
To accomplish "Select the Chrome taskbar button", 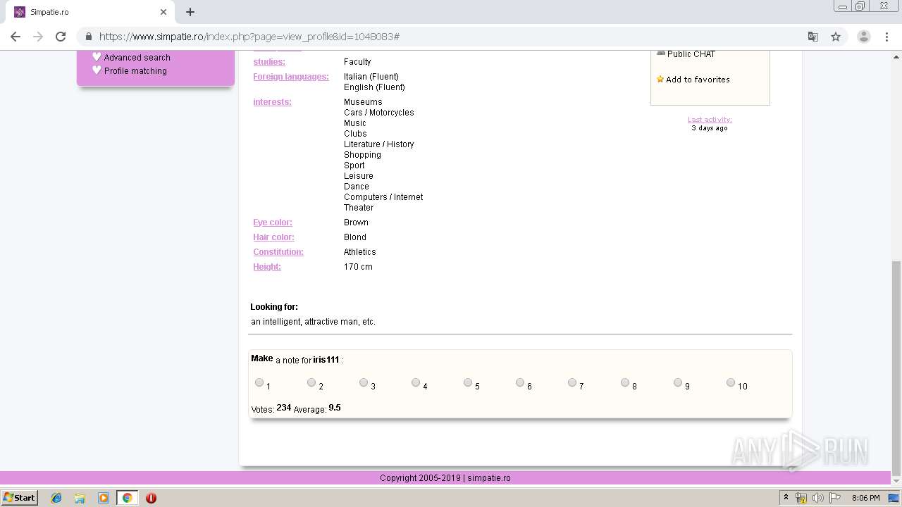I will (128, 498).
